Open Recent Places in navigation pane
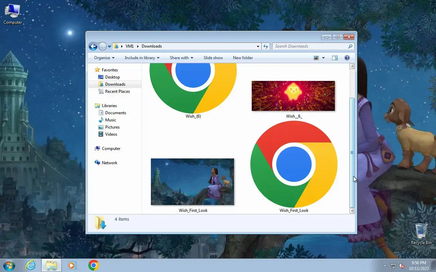436x272 pixels. click(x=117, y=91)
